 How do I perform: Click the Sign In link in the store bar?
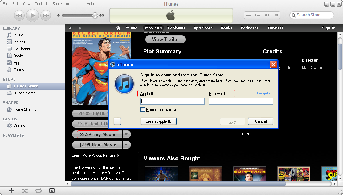[x=328, y=28]
